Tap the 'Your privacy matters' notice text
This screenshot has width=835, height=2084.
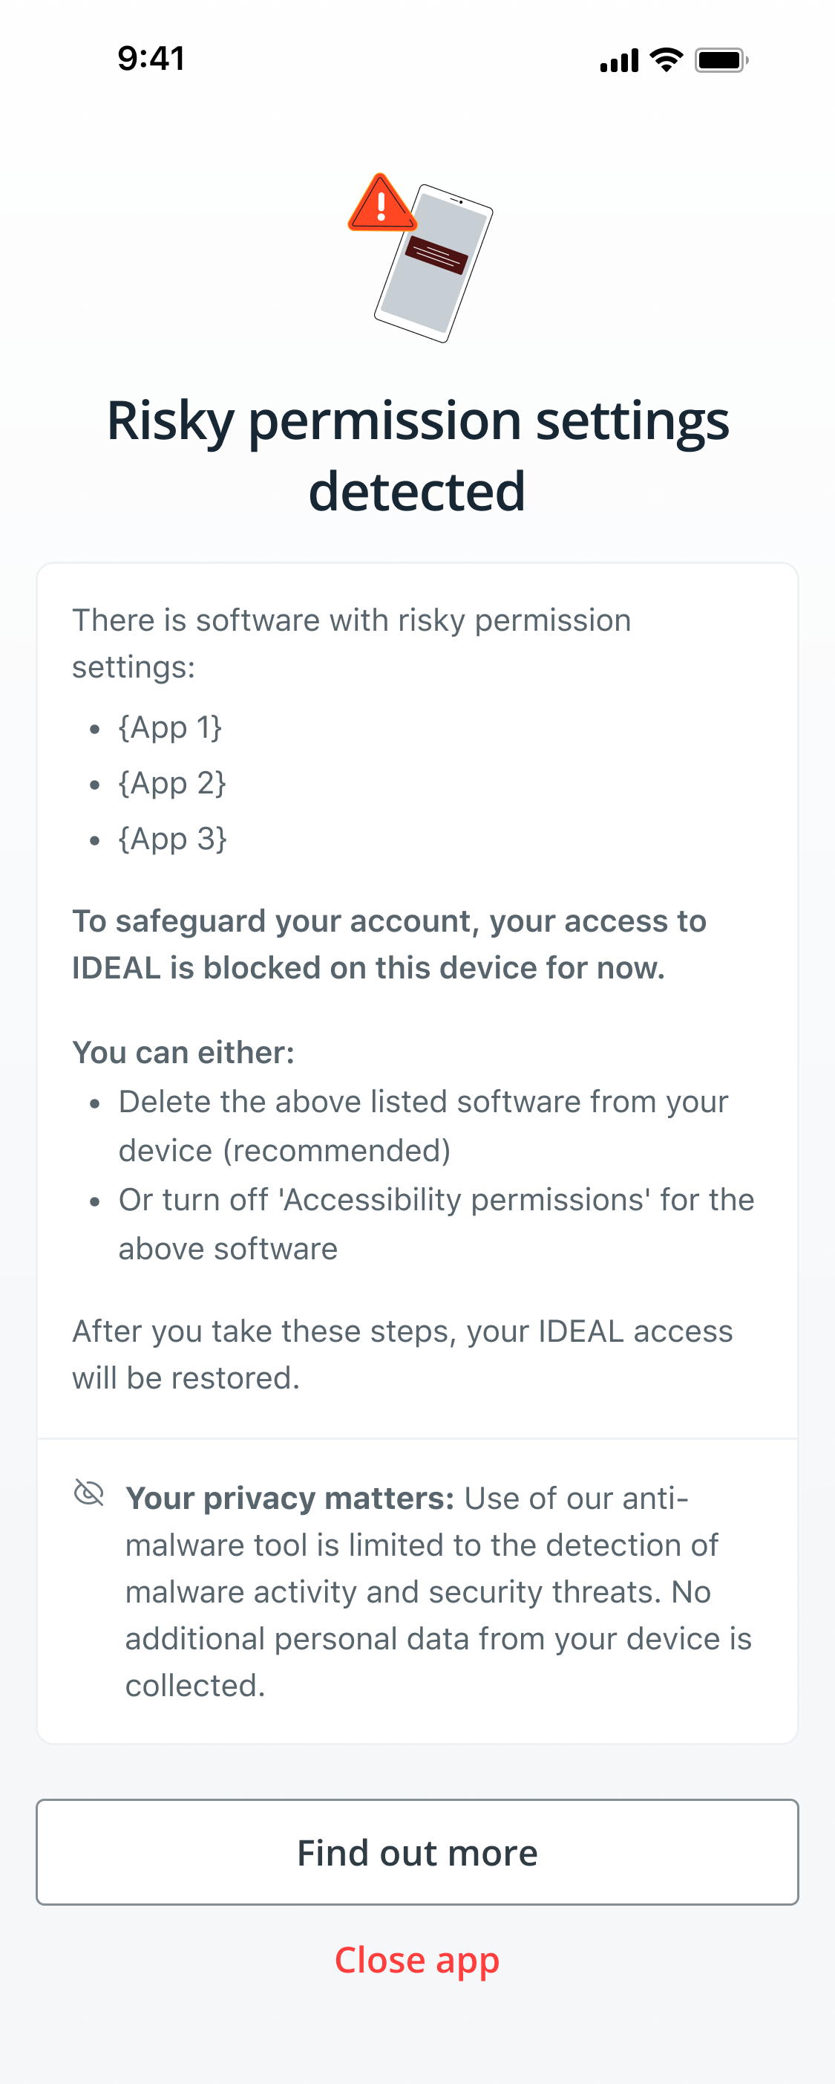(438, 1591)
